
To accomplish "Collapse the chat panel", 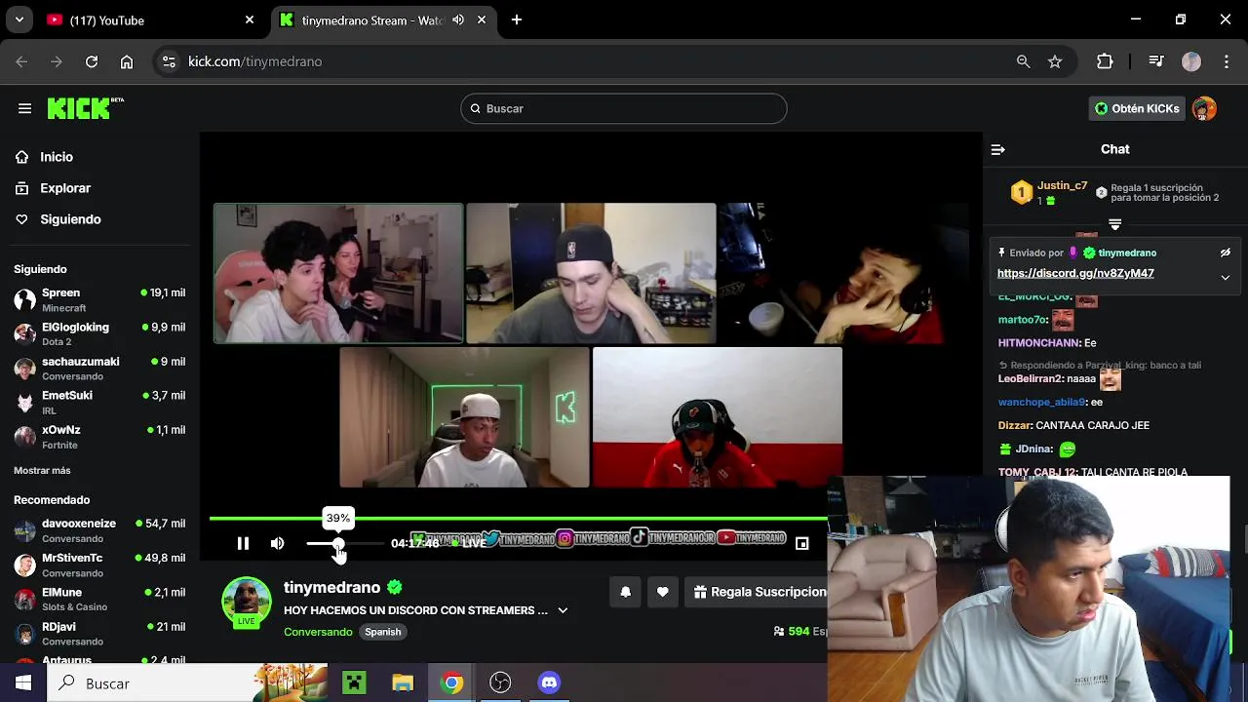I will click(x=997, y=149).
